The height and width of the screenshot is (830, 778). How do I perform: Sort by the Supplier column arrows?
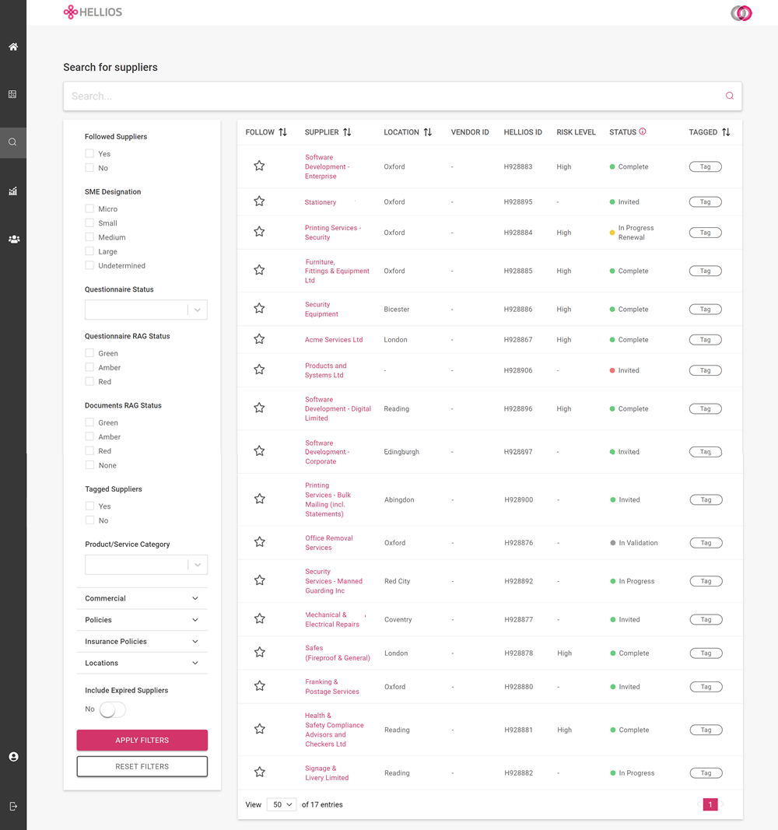347,131
